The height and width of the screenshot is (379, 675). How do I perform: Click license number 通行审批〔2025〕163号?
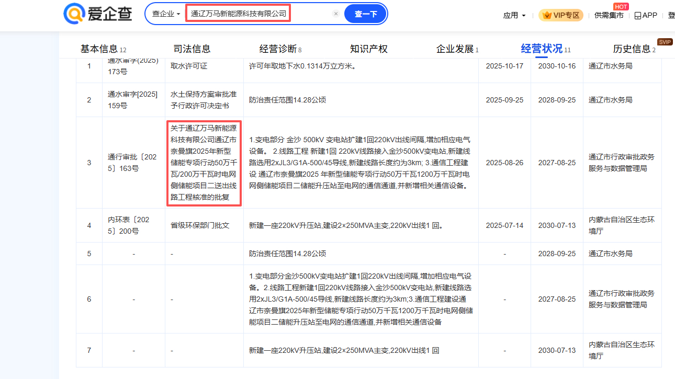133,163
